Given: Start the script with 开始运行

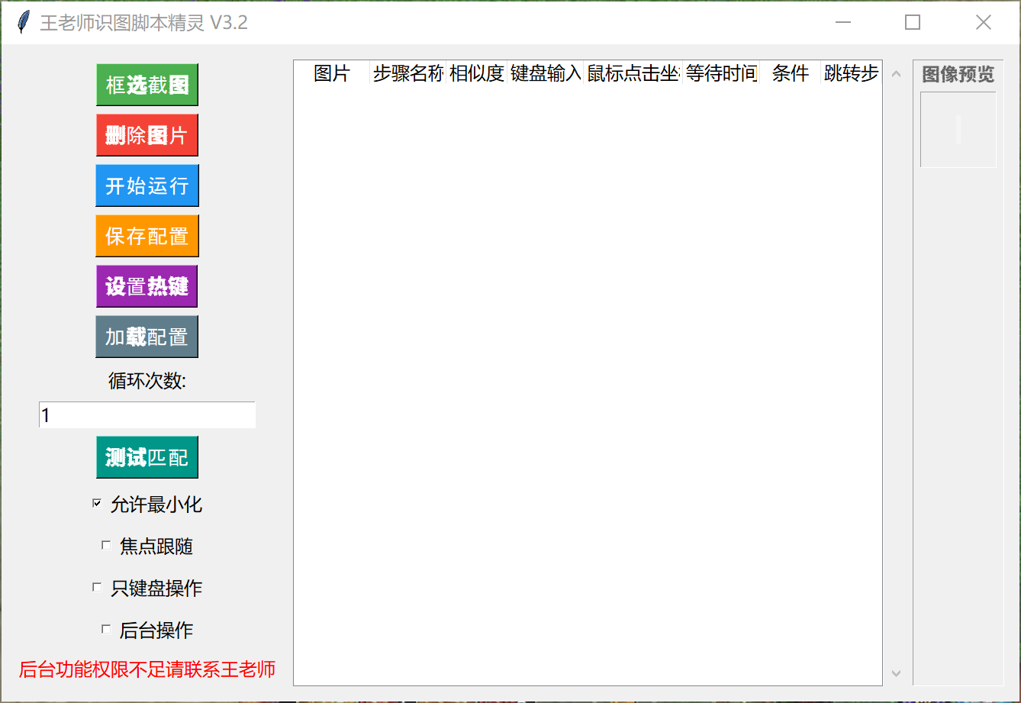Looking at the screenshot, I should [x=147, y=185].
